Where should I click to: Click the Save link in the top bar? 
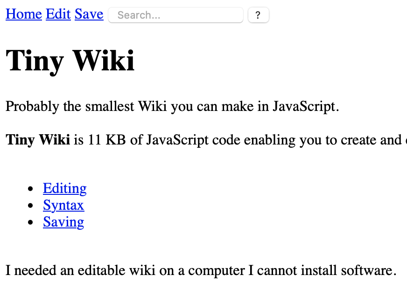click(x=89, y=14)
